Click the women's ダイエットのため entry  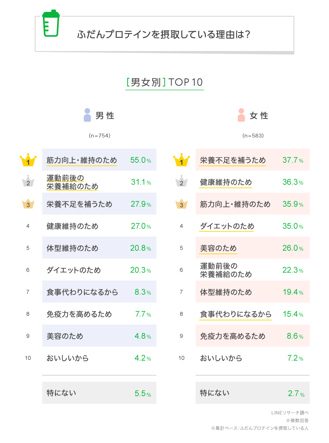(x=227, y=226)
